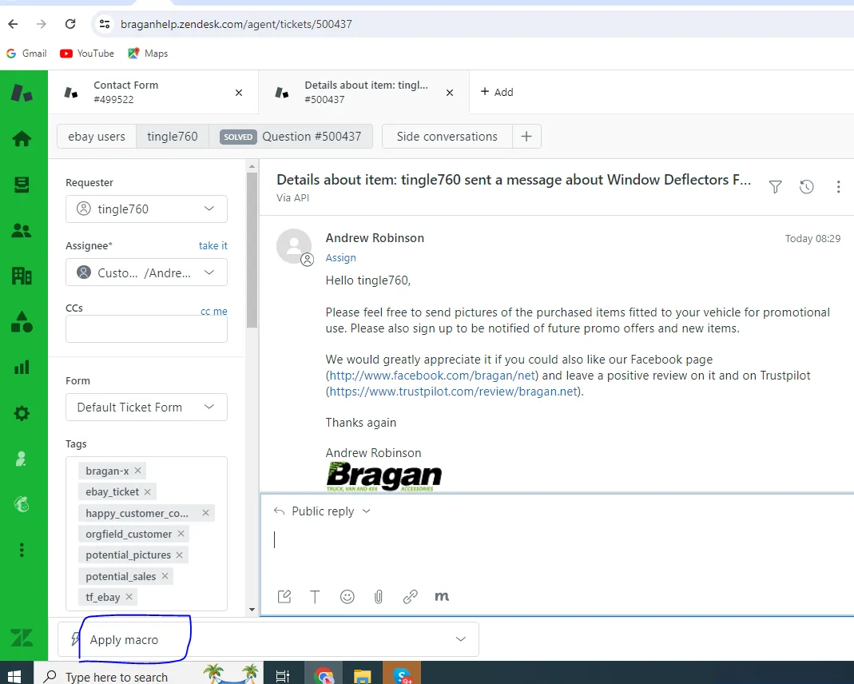The height and width of the screenshot is (684, 854).
Task: Open Skype from taskbar
Action: (402, 676)
